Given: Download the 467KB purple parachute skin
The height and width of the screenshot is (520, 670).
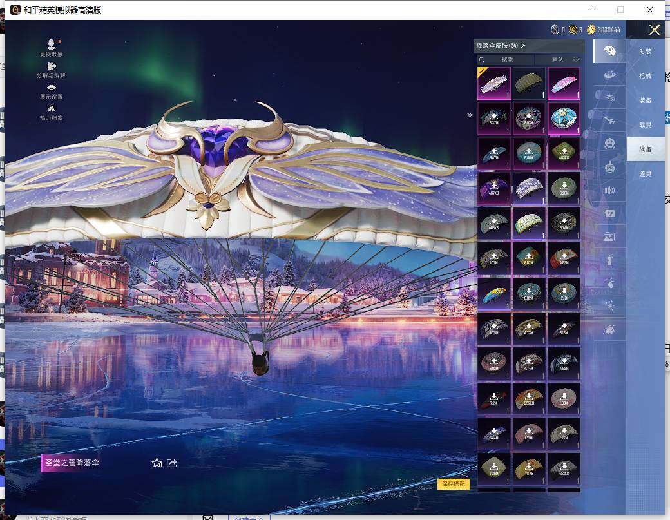Looking at the screenshot, I should point(494,188).
